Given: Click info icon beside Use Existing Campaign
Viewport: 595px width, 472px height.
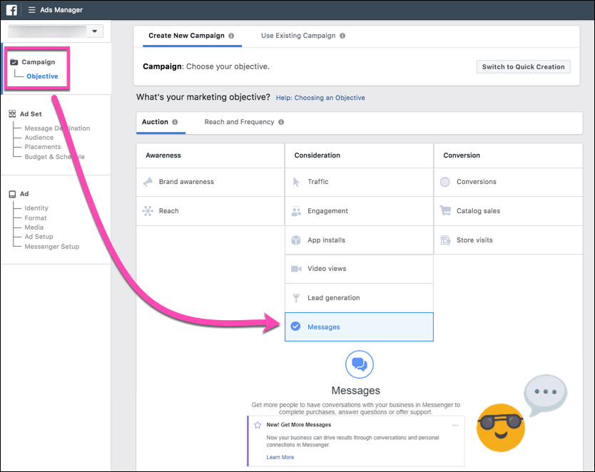Looking at the screenshot, I should 342,36.
